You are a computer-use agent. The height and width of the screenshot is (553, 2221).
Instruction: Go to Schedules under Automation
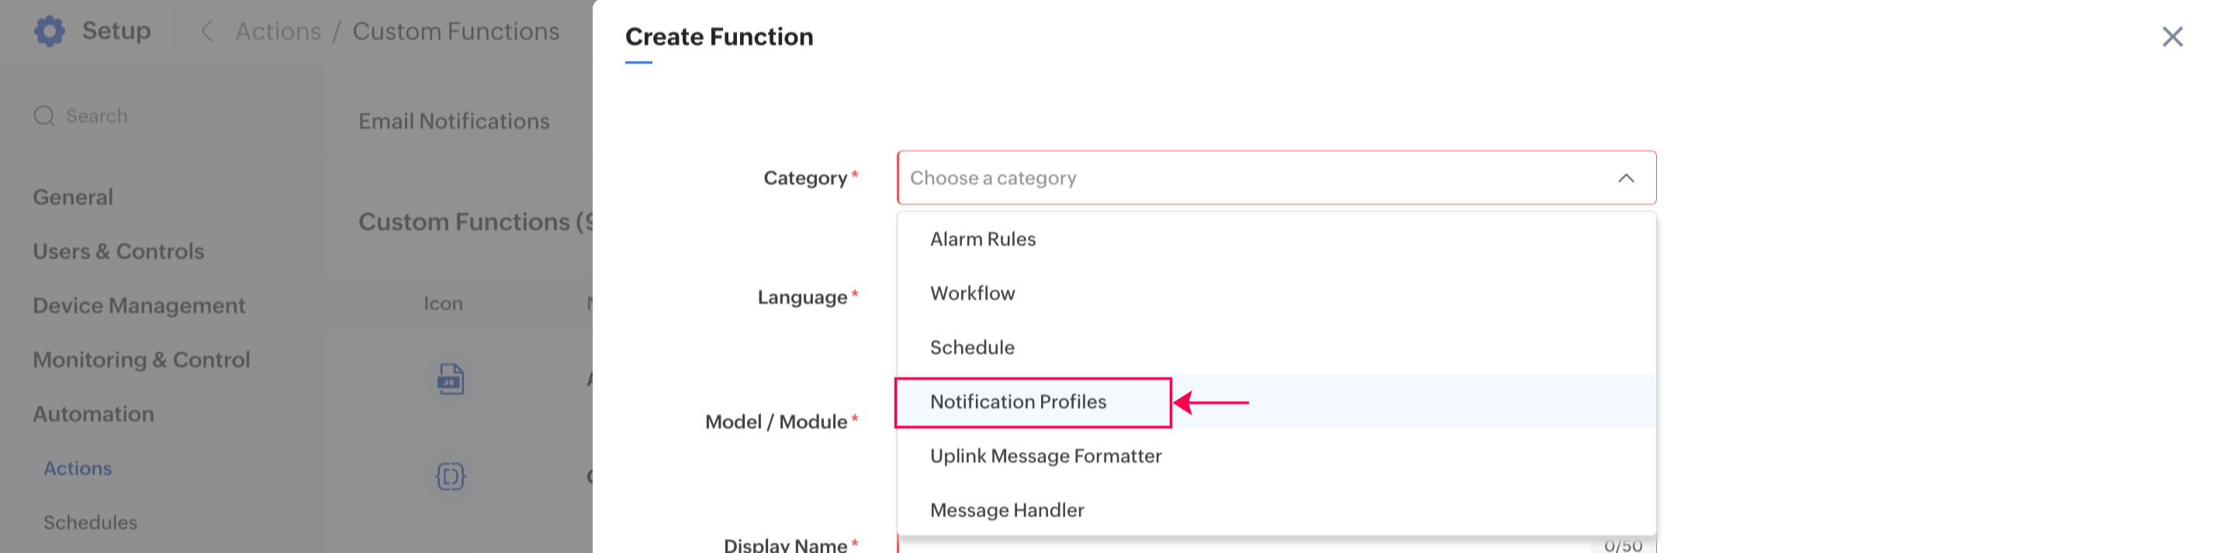[91, 523]
